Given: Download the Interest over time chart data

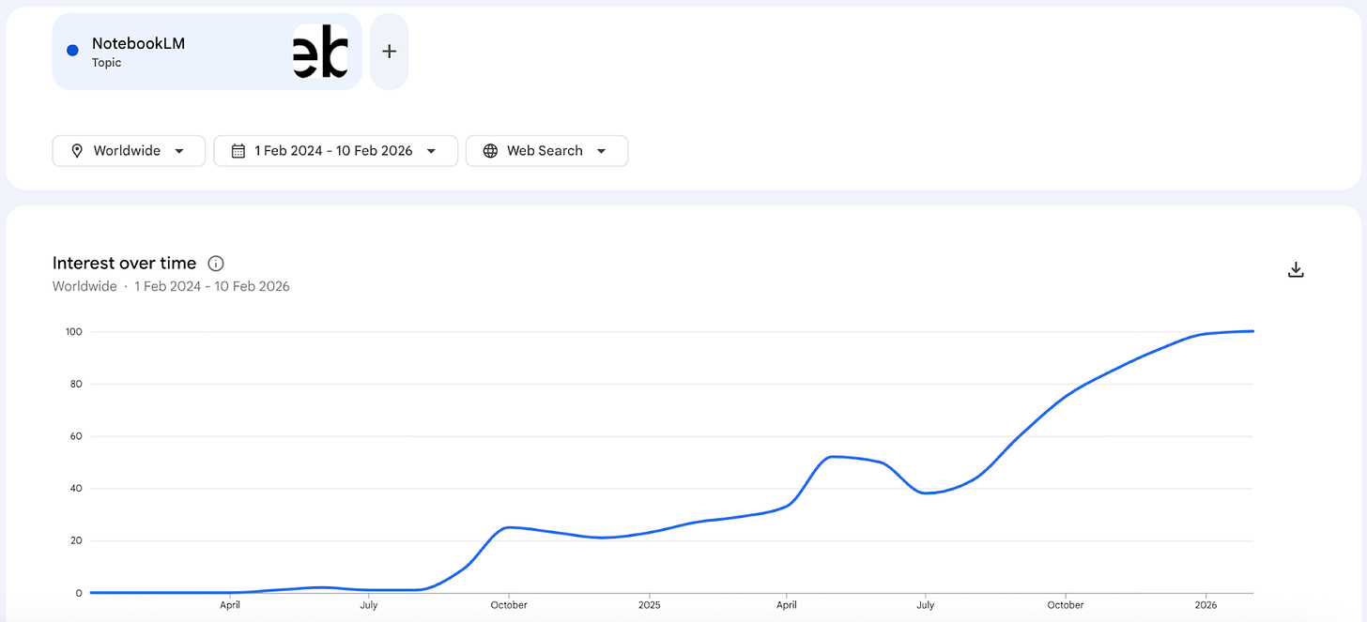Looking at the screenshot, I should tap(1296, 270).
